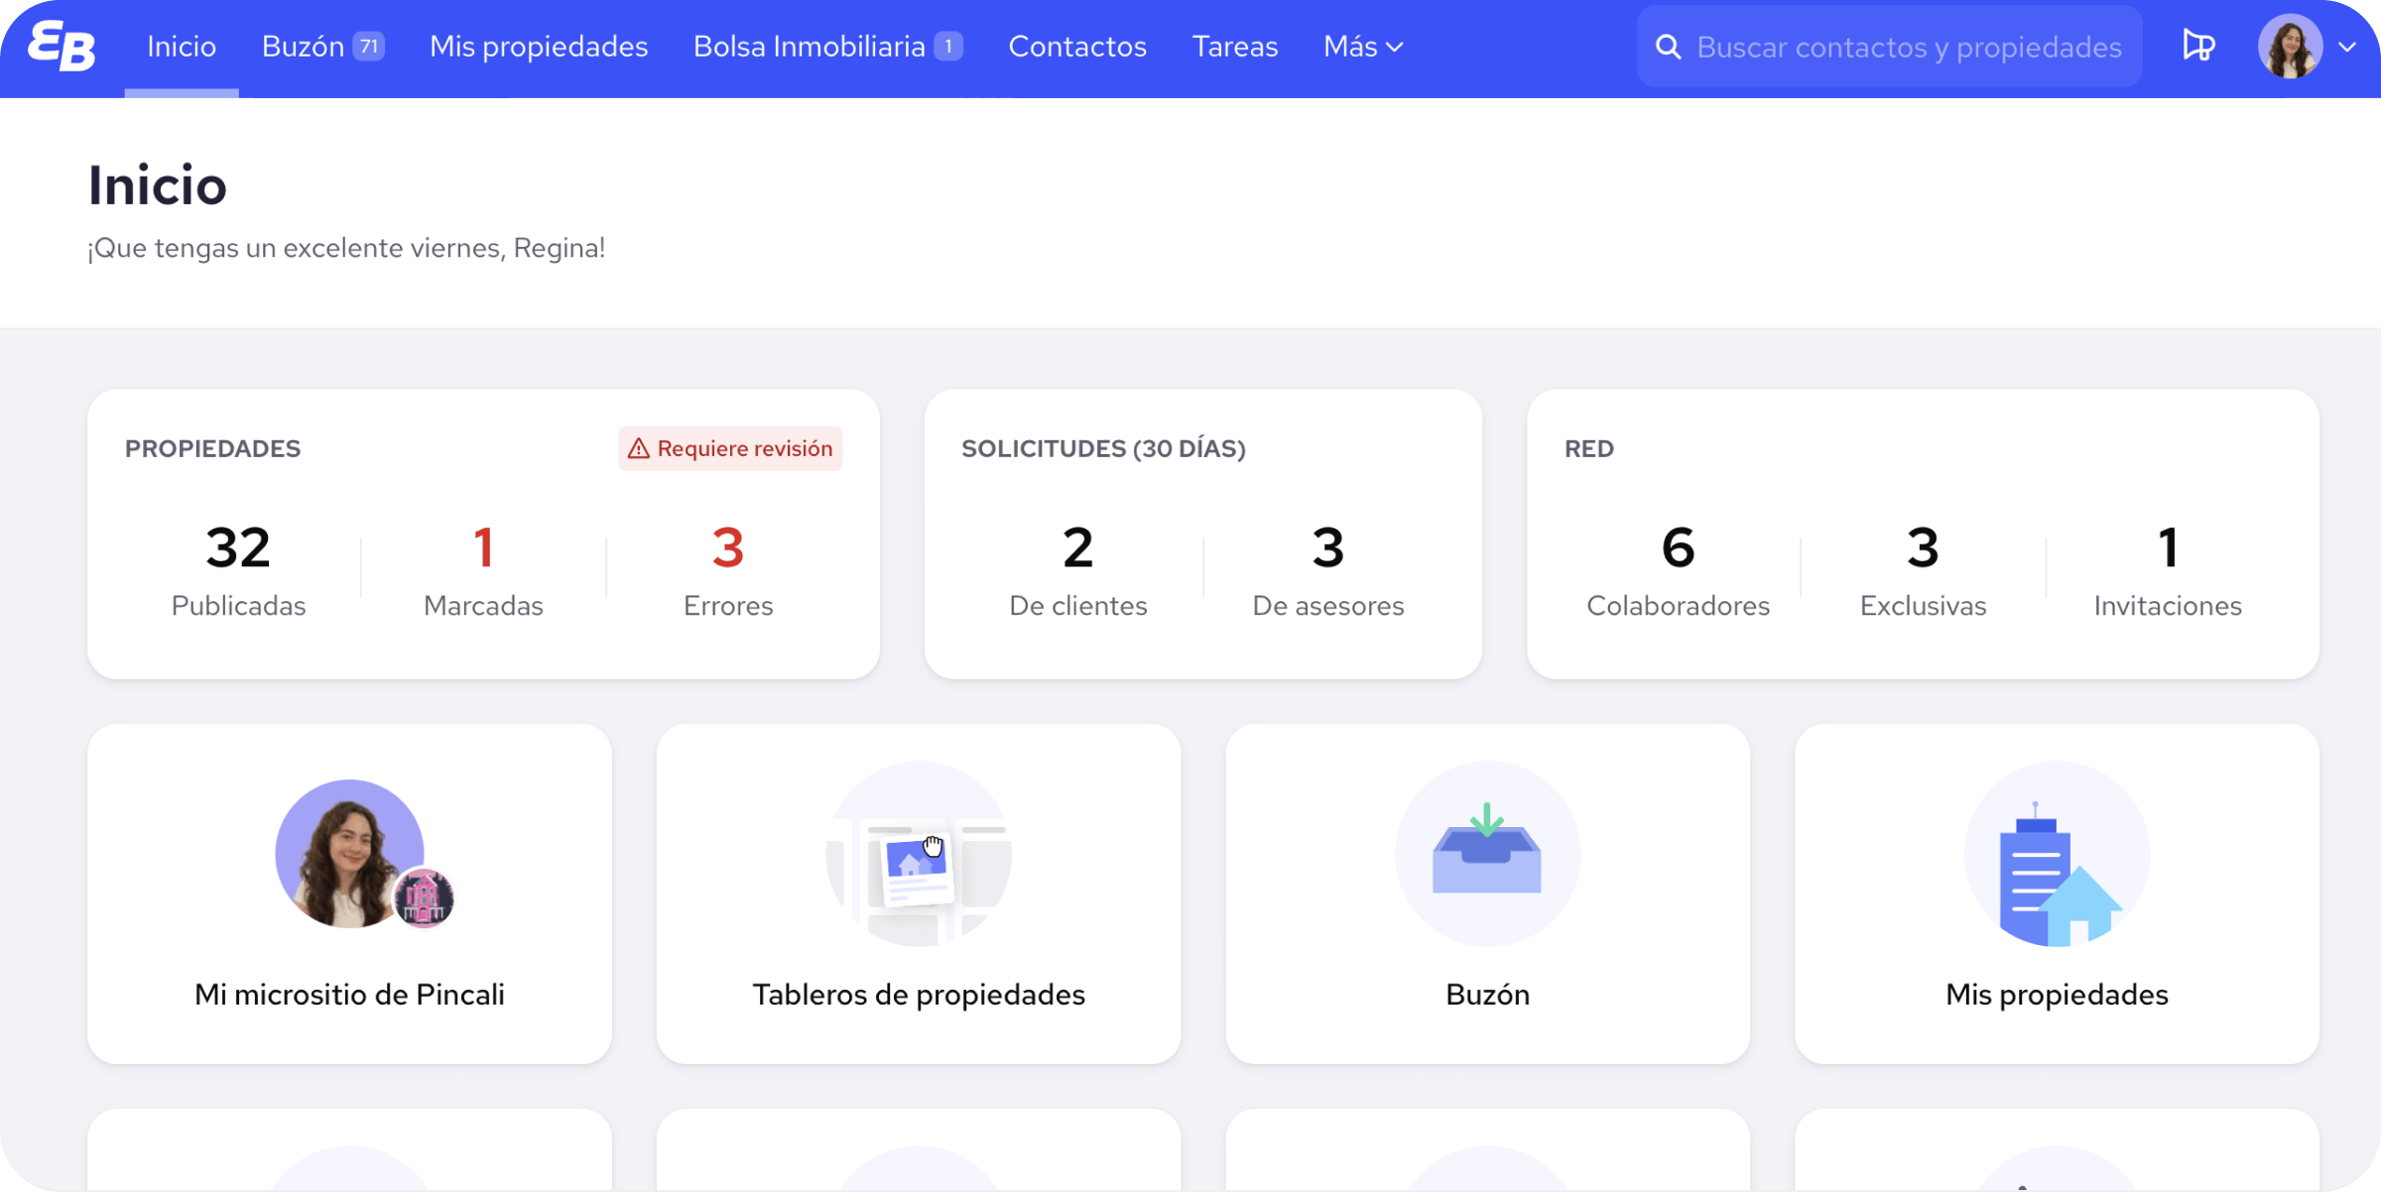Image resolution: width=2381 pixels, height=1192 pixels.
Task: View the 3 Errores properties
Action: tap(727, 570)
